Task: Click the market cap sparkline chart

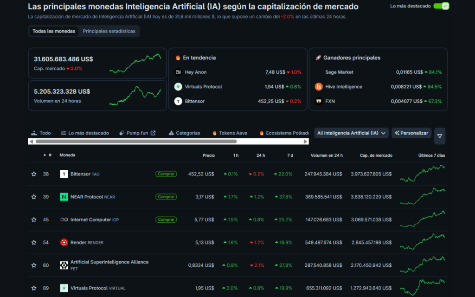Action: 135,63
